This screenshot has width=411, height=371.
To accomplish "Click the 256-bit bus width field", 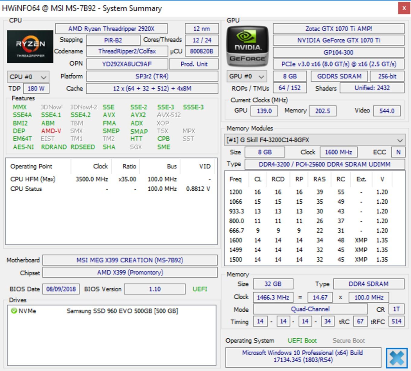I will [387, 76].
